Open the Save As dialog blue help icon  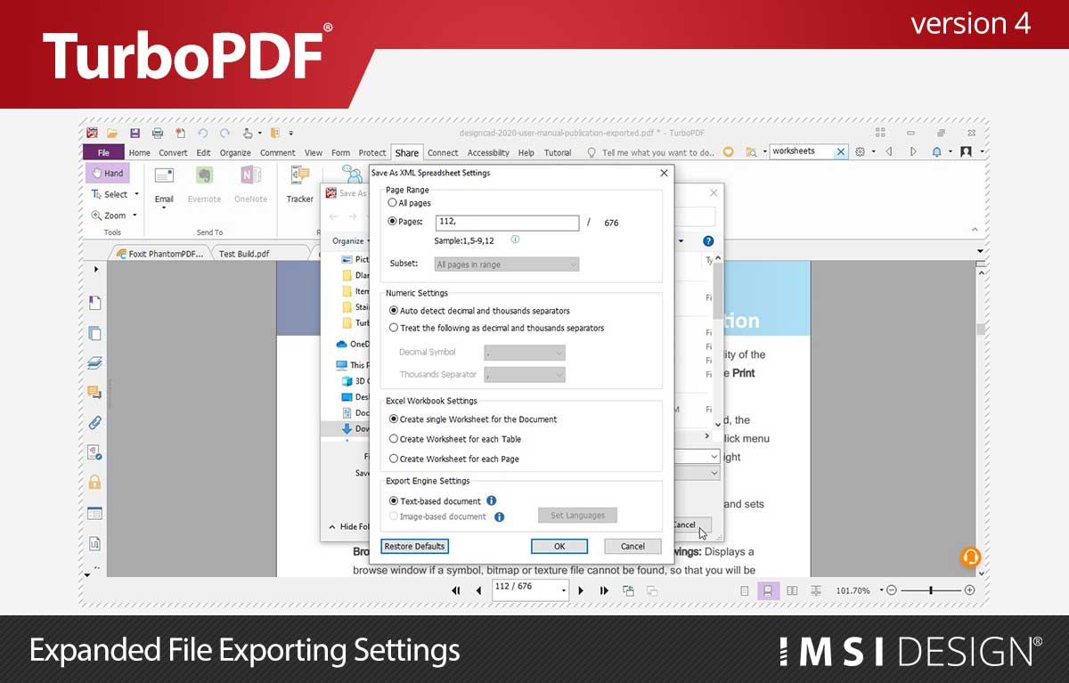(x=708, y=241)
